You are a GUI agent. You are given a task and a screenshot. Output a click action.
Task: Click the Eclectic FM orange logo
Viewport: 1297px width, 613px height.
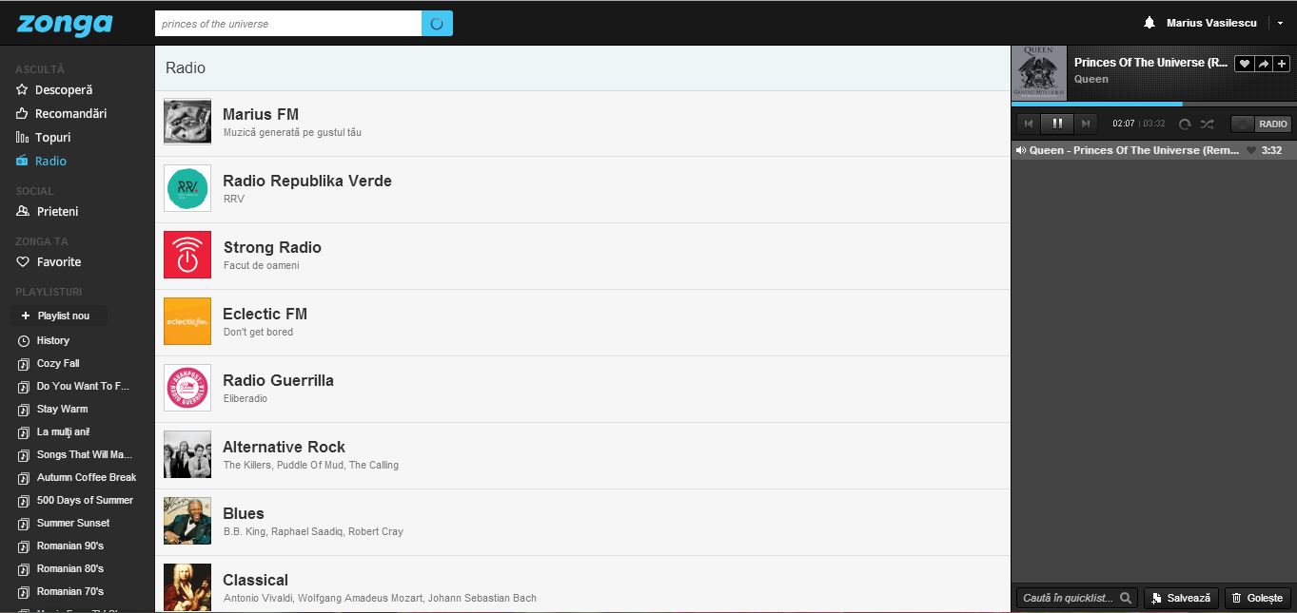point(187,321)
